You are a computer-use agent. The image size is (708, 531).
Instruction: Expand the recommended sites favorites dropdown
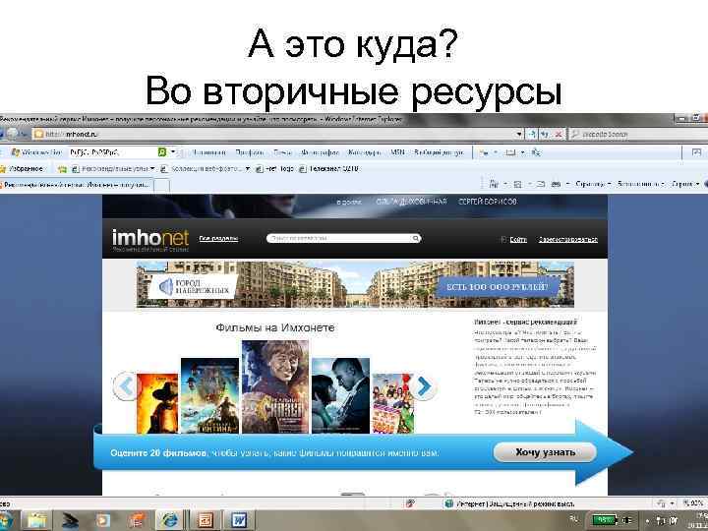[152, 169]
